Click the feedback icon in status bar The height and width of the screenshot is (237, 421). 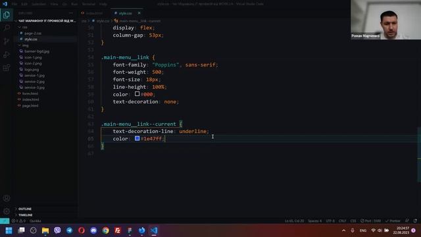(x=407, y=221)
